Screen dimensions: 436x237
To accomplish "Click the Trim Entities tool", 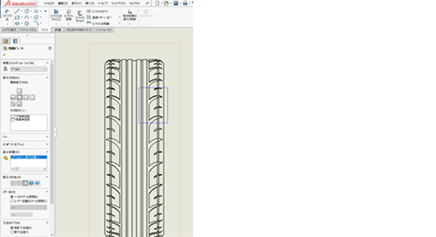I will point(56,15).
